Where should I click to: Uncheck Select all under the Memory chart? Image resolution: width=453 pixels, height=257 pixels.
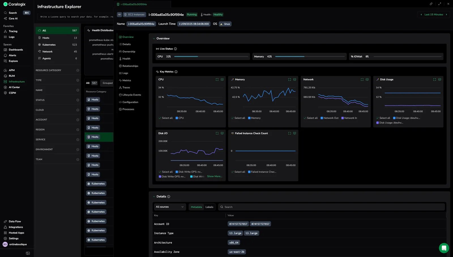tap(232, 118)
